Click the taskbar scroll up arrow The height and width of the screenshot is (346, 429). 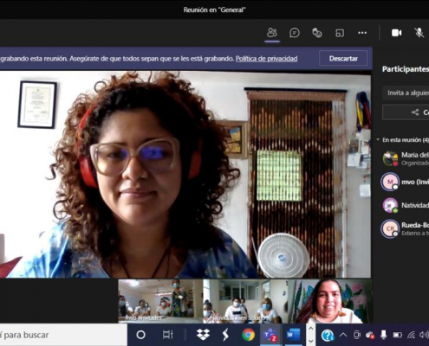(x=310, y=329)
